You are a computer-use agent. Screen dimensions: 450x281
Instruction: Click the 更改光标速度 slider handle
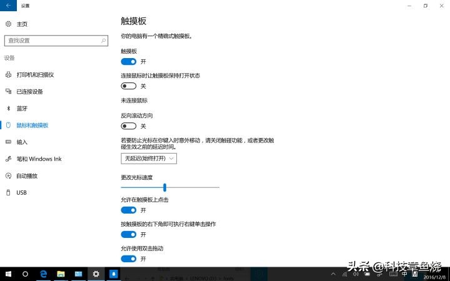coord(164,187)
